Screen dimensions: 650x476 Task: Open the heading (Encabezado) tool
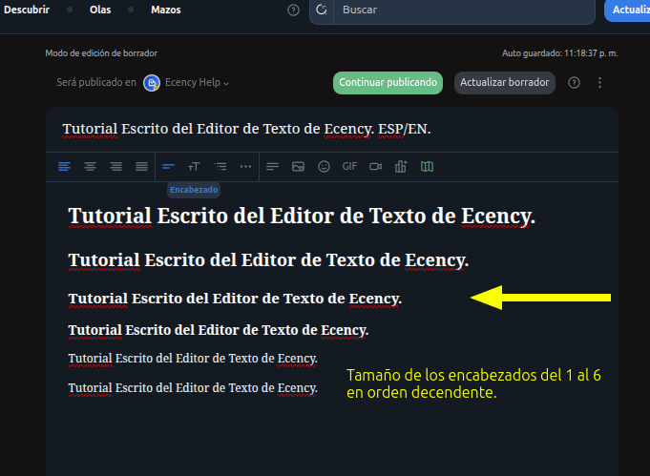click(168, 167)
